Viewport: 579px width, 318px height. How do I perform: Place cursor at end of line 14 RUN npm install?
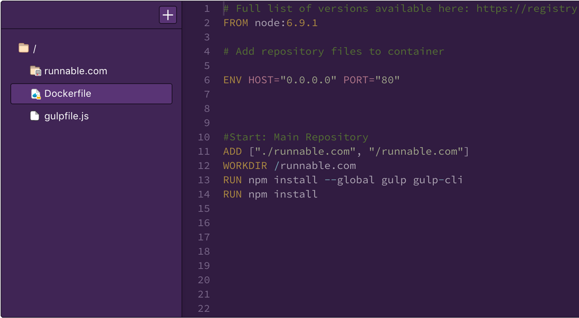318,194
